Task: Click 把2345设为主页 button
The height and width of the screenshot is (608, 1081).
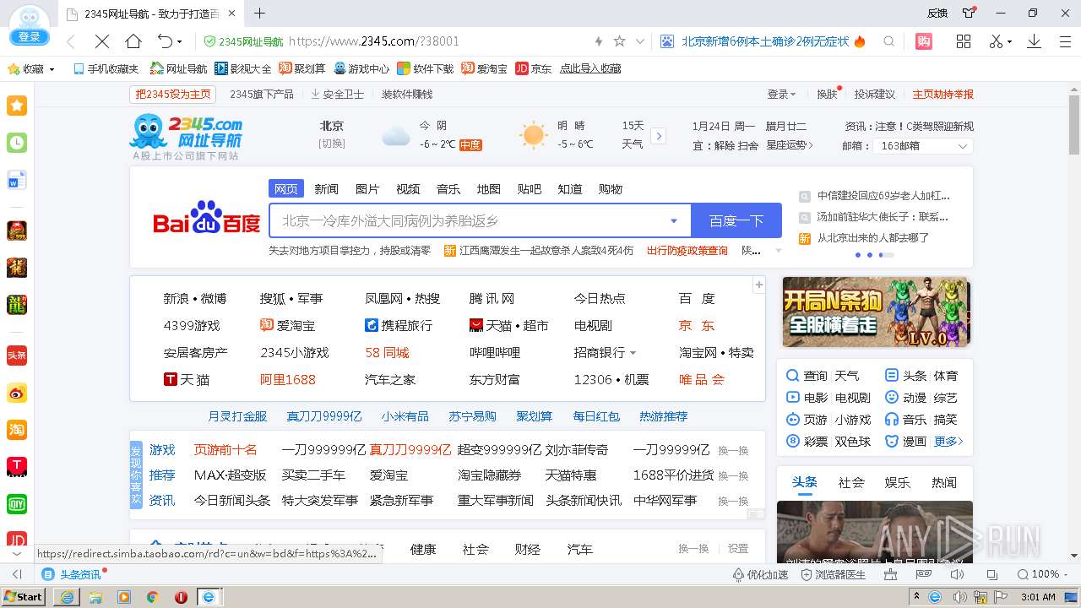Action: click(x=173, y=95)
